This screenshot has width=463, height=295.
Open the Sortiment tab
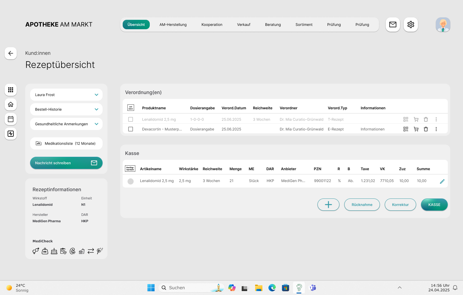pos(304,25)
